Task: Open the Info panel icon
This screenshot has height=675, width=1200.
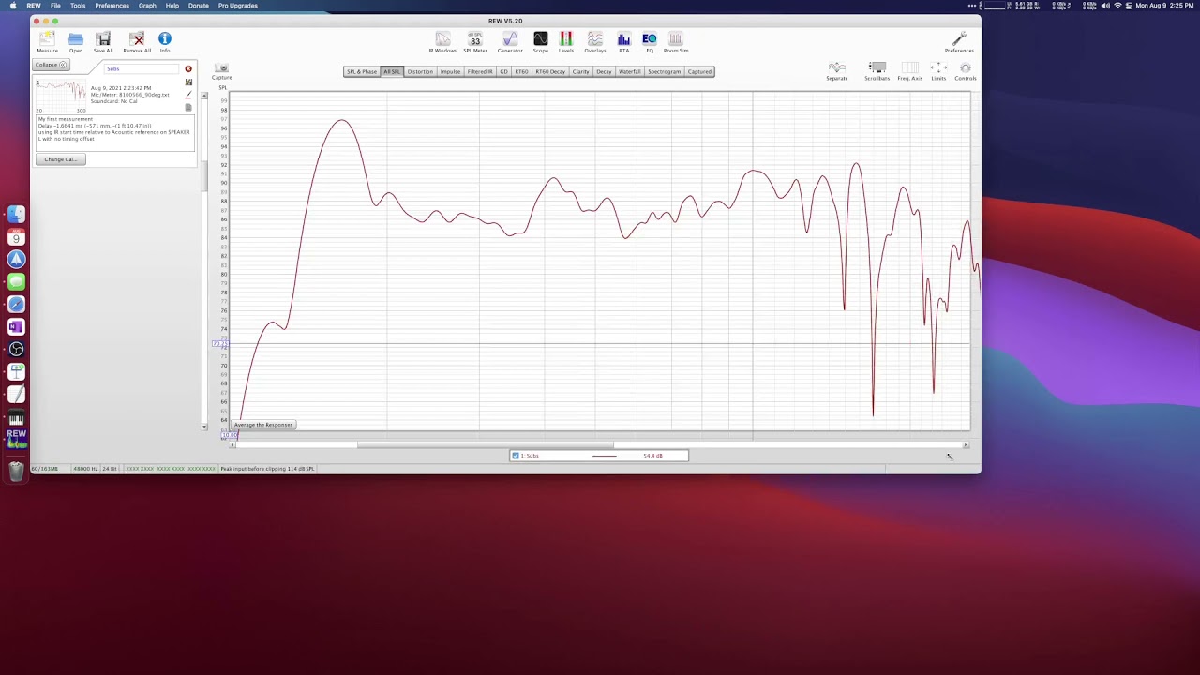Action: (165, 39)
